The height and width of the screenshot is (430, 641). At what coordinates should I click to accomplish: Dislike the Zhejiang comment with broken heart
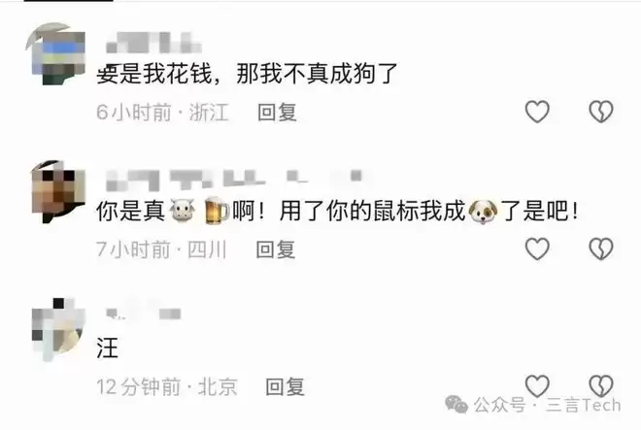tap(601, 112)
